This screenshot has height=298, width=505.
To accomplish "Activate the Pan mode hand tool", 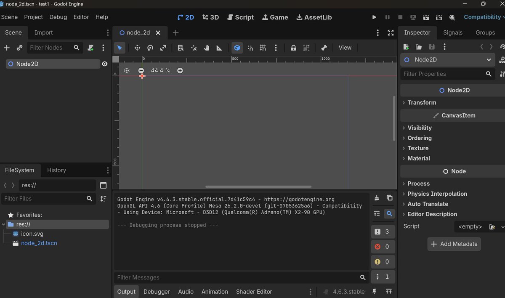I will pos(207,48).
